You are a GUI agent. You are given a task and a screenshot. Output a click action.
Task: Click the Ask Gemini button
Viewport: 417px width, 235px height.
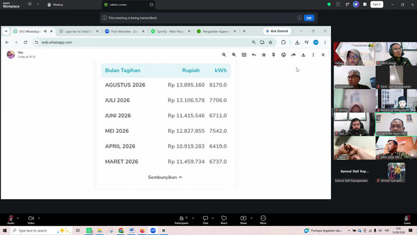[277, 31]
